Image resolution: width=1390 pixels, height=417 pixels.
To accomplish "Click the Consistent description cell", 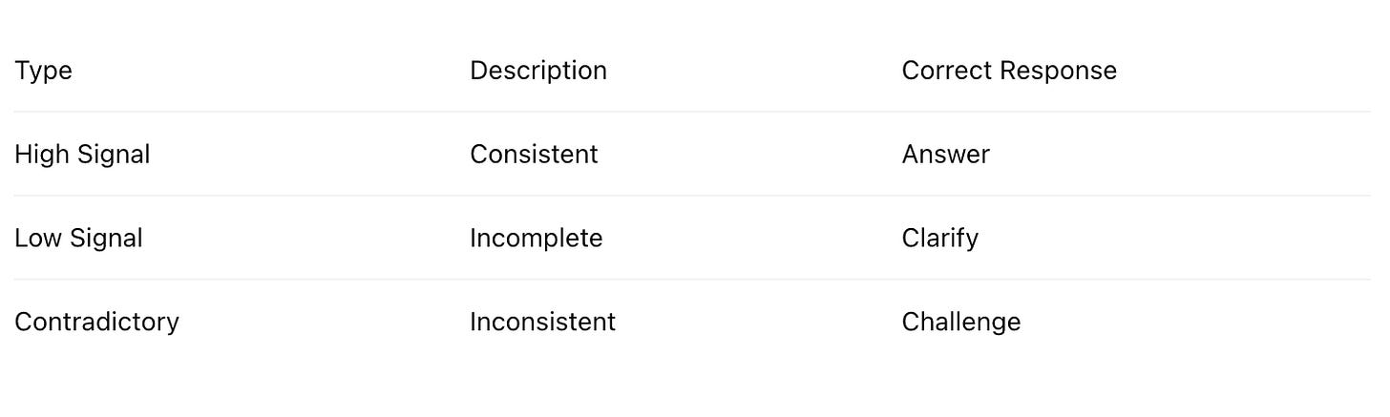I will pyautogui.click(x=534, y=155).
